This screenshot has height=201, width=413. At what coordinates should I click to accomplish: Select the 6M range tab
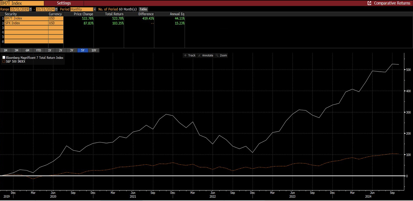[27, 50]
